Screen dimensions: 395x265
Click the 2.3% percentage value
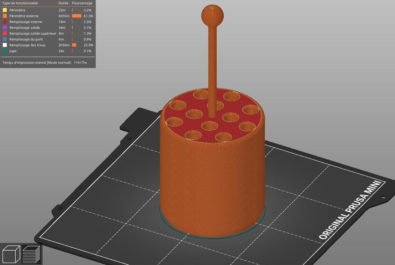pyautogui.click(x=87, y=22)
